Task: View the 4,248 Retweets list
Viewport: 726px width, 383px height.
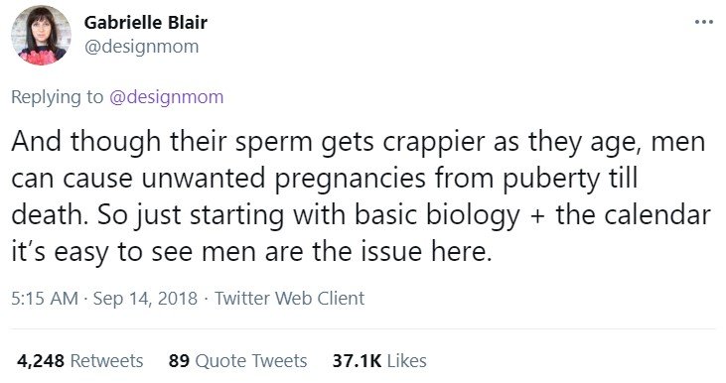Action: pyautogui.click(x=80, y=361)
